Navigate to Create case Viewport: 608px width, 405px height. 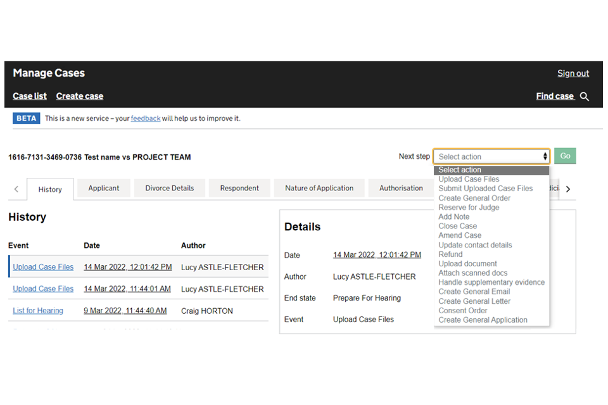click(79, 96)
